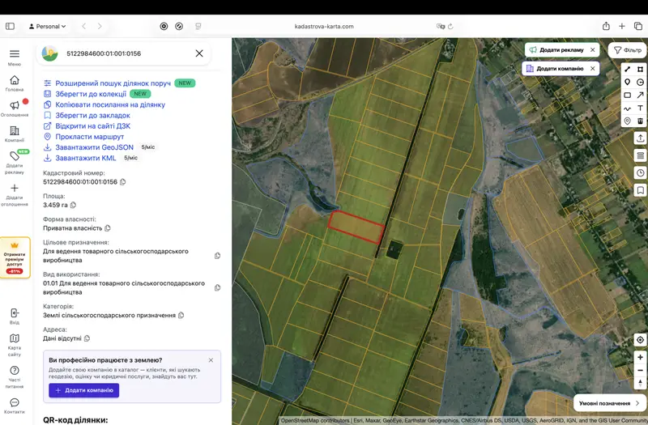Click the kadastrova-karta.com address bar
The height and width of the screenshot is (425, 648).
(324, 27)
